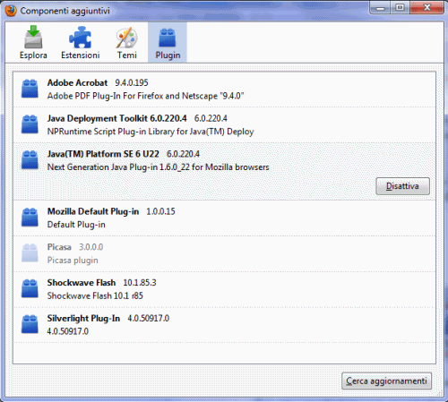The height and width of the screenshot is (402, 448).
Task: Click the greyed-out Picasa plugin icon
Action: (30, 253)
